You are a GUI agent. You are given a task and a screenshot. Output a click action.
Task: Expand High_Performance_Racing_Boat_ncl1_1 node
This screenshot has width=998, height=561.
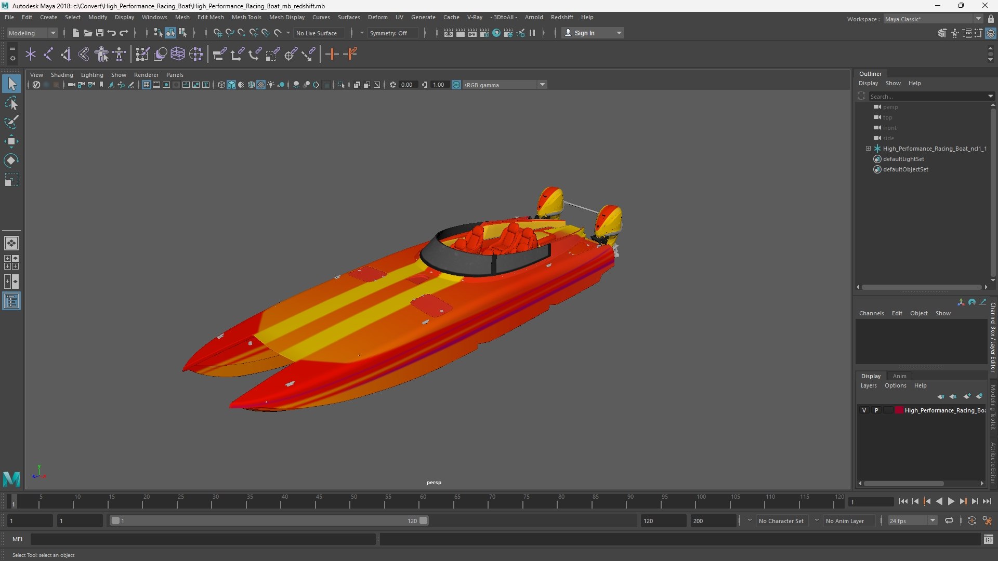pos(868,149)
